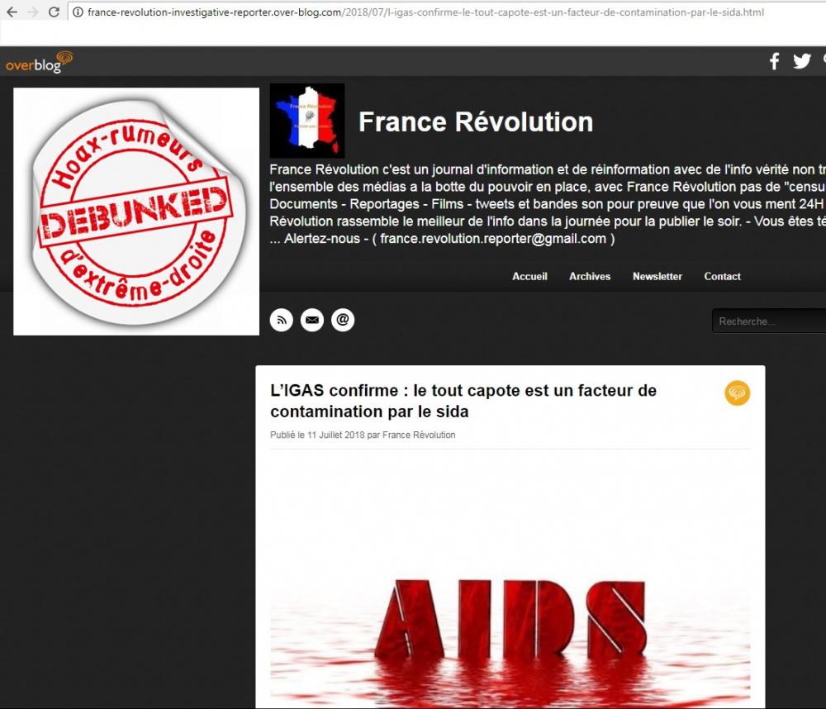
Task: Open the Contact menu item
Action: [x=722, y=276]
